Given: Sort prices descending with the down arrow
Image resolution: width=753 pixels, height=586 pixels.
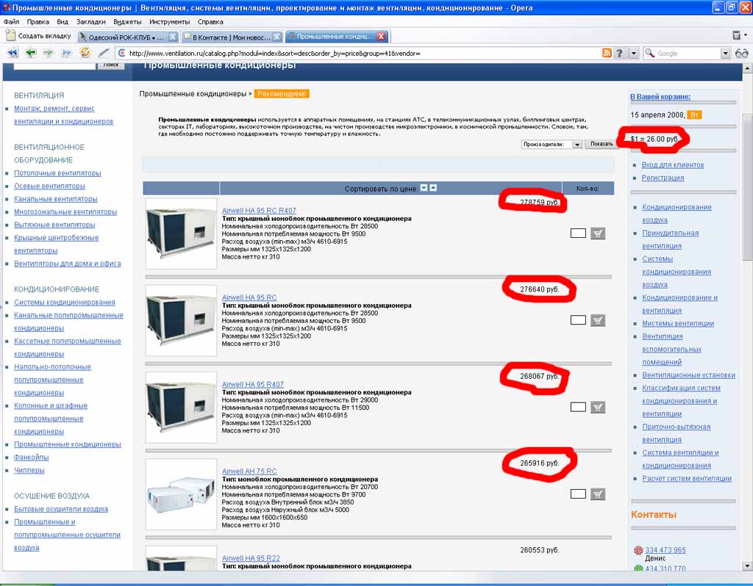Looking at the screenshot, I should [x=424, y=188].
